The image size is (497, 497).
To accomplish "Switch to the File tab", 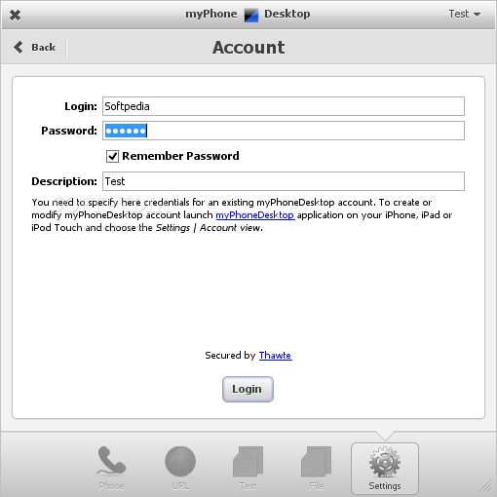I will click(x=317, y=468).
